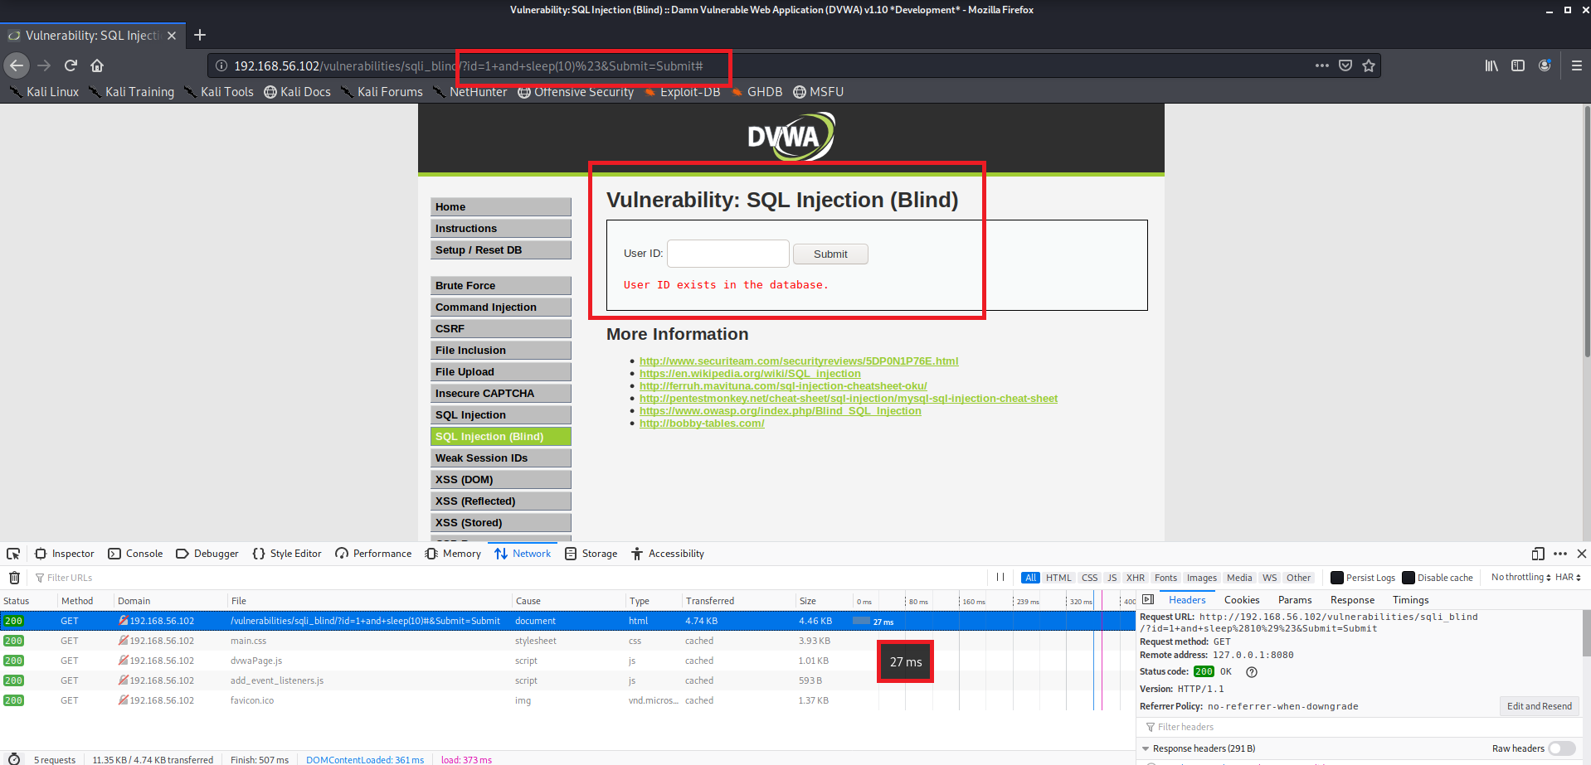Open the OWASP Blind SQL Injection link

click(781, 411)
